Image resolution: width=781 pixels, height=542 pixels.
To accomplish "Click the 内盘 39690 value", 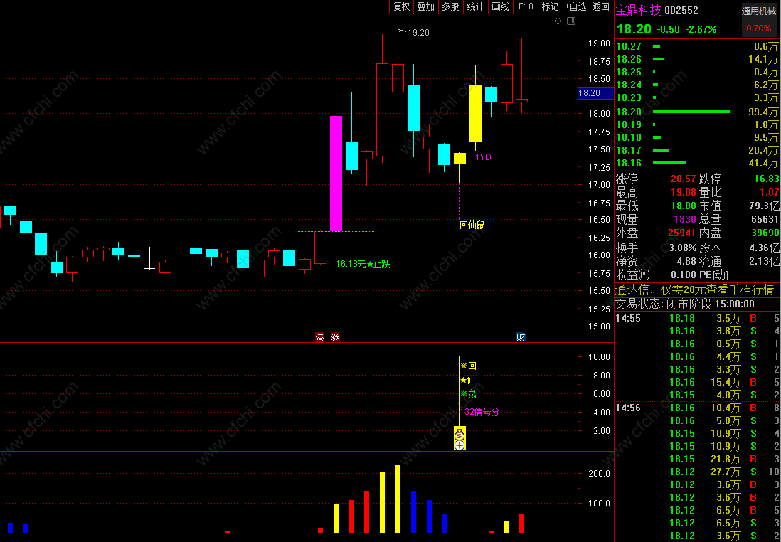I will coord(765,233).
